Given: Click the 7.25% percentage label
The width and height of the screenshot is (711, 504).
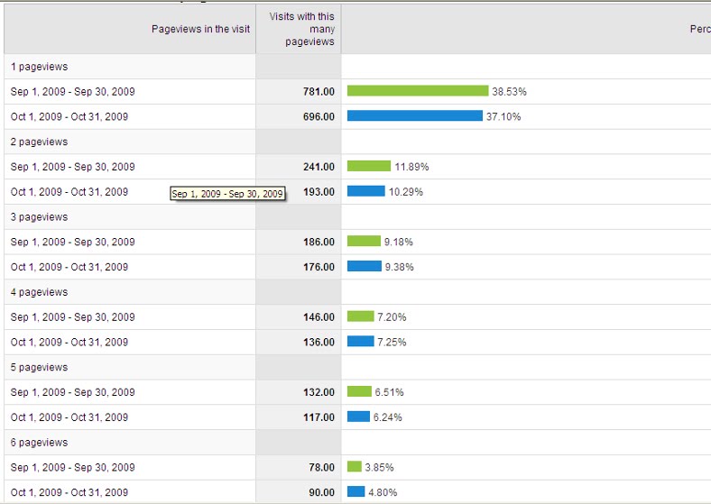Looking at the screenshot, I should coord(392,343).
